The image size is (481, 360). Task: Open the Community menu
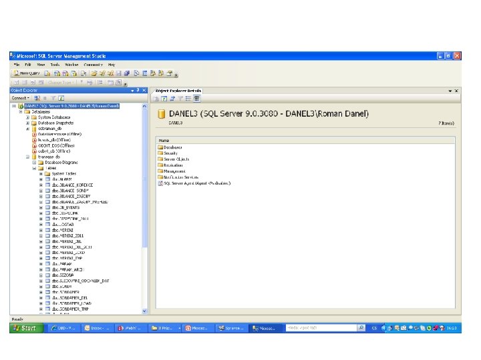click(x=94, y=65)
